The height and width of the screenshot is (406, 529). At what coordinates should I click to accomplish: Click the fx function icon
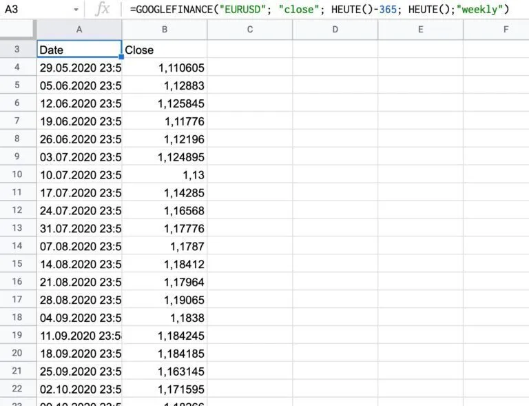(x=102, y=9)
